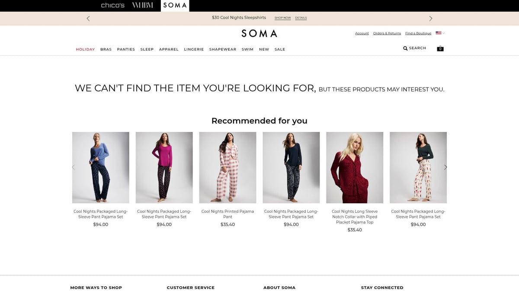519x292 pixels.
Task: Open Orders & Returns page
Action: pos(387,33)
